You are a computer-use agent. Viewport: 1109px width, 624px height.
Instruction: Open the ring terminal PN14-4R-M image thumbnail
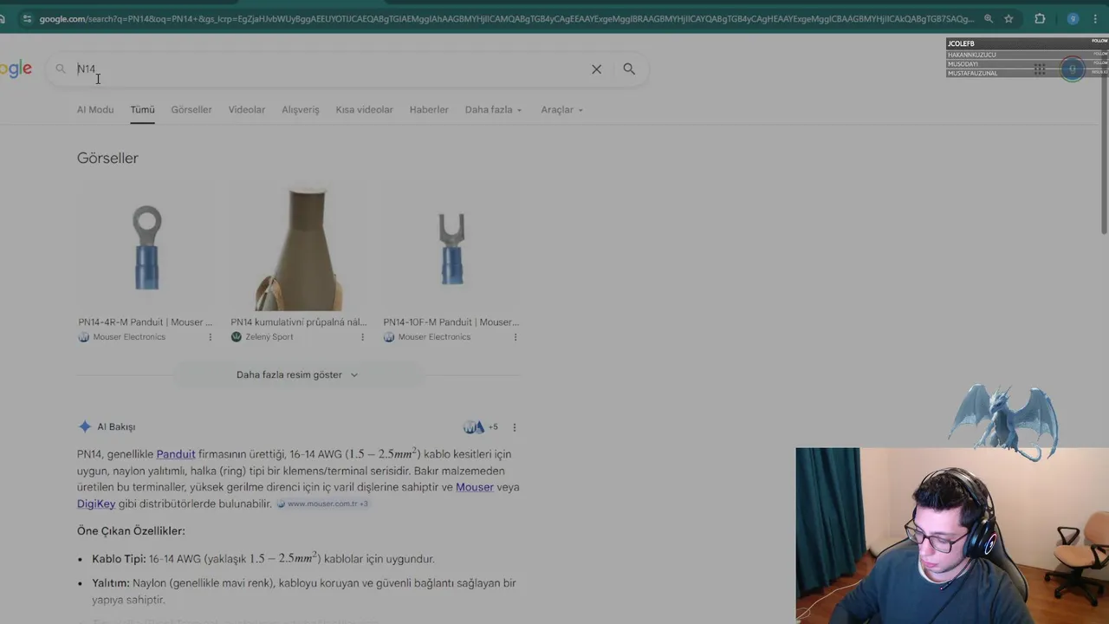point(146,247)
